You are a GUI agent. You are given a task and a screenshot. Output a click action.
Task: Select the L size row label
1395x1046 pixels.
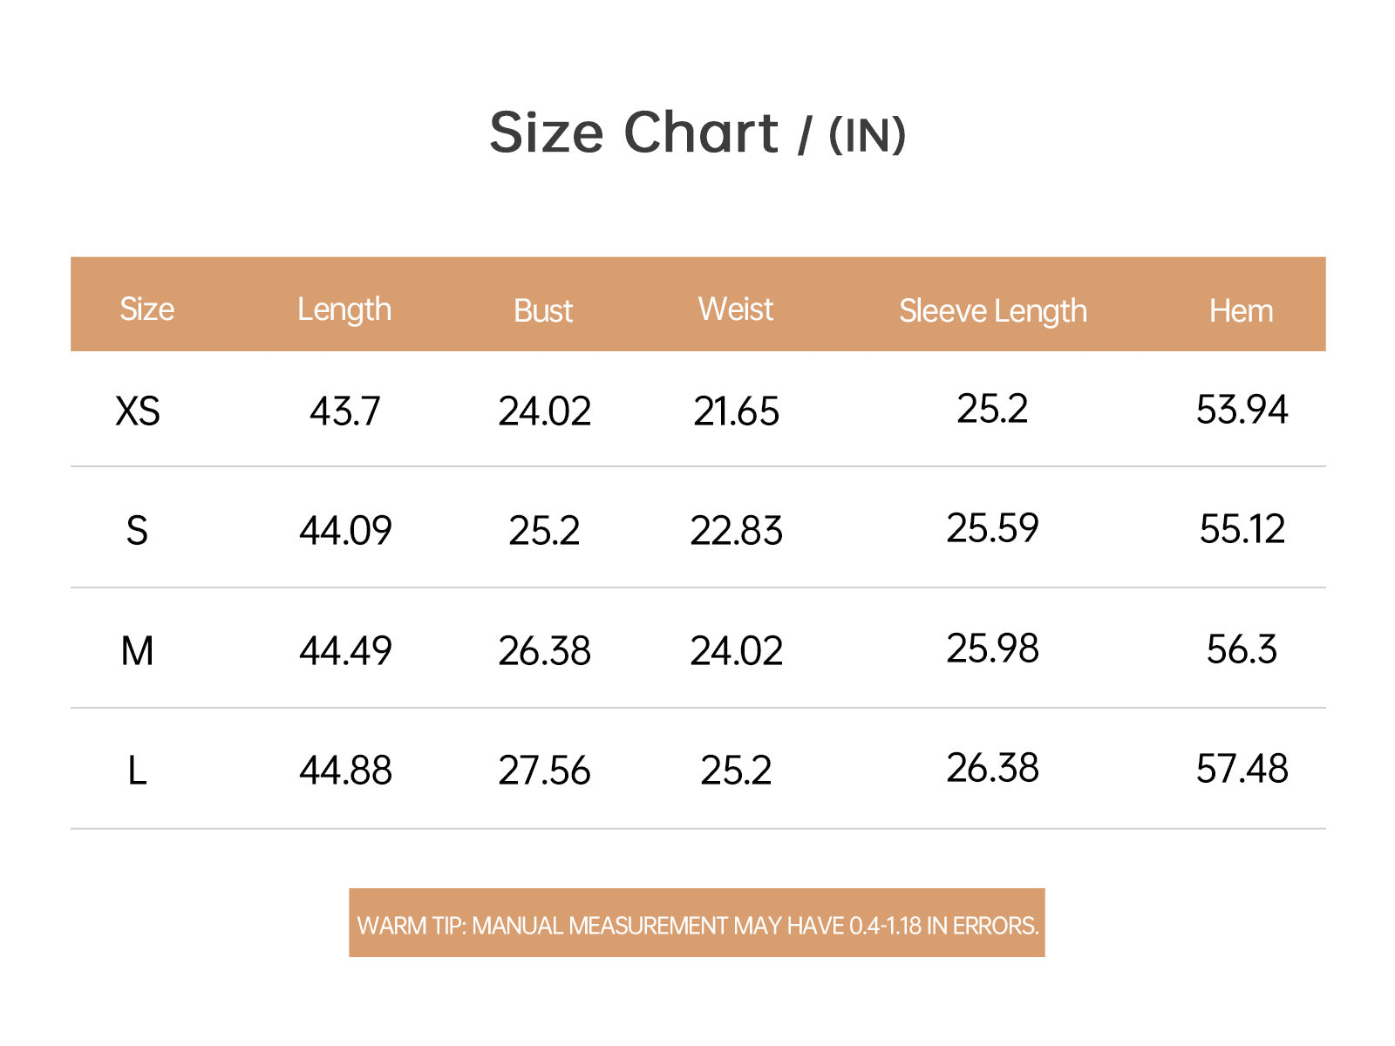[137, 771]
